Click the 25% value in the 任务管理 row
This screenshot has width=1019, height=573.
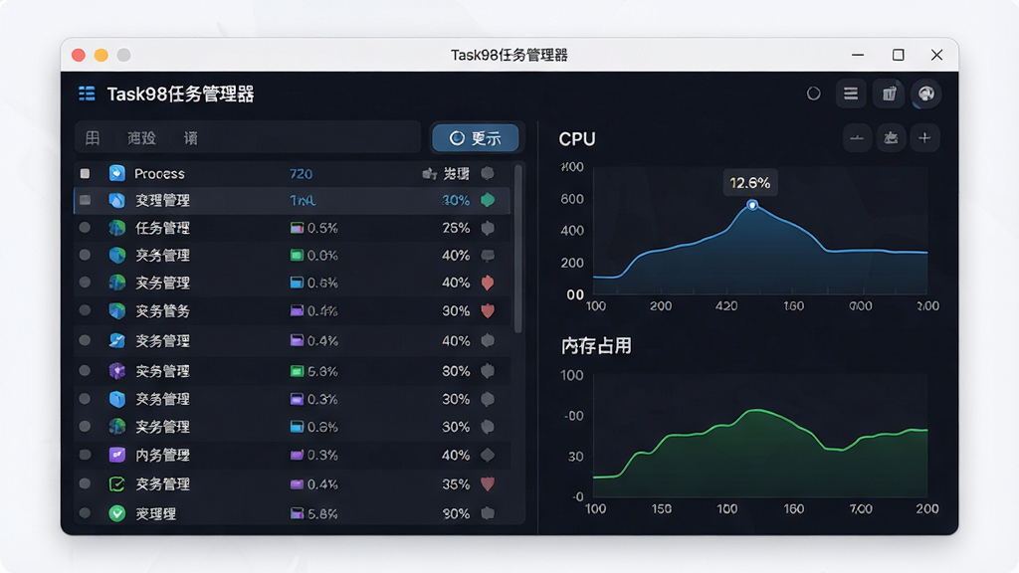click(x=456, y=228)
